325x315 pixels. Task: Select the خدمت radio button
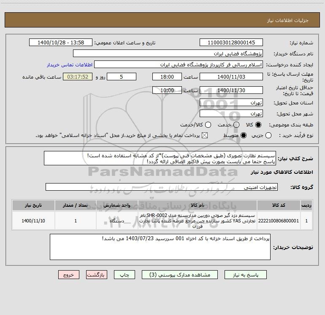click(x=236, y=125)
